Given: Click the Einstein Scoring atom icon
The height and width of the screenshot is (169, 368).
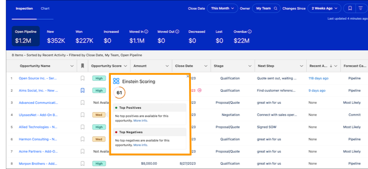Looking at the screenshot, I should 116,81.
